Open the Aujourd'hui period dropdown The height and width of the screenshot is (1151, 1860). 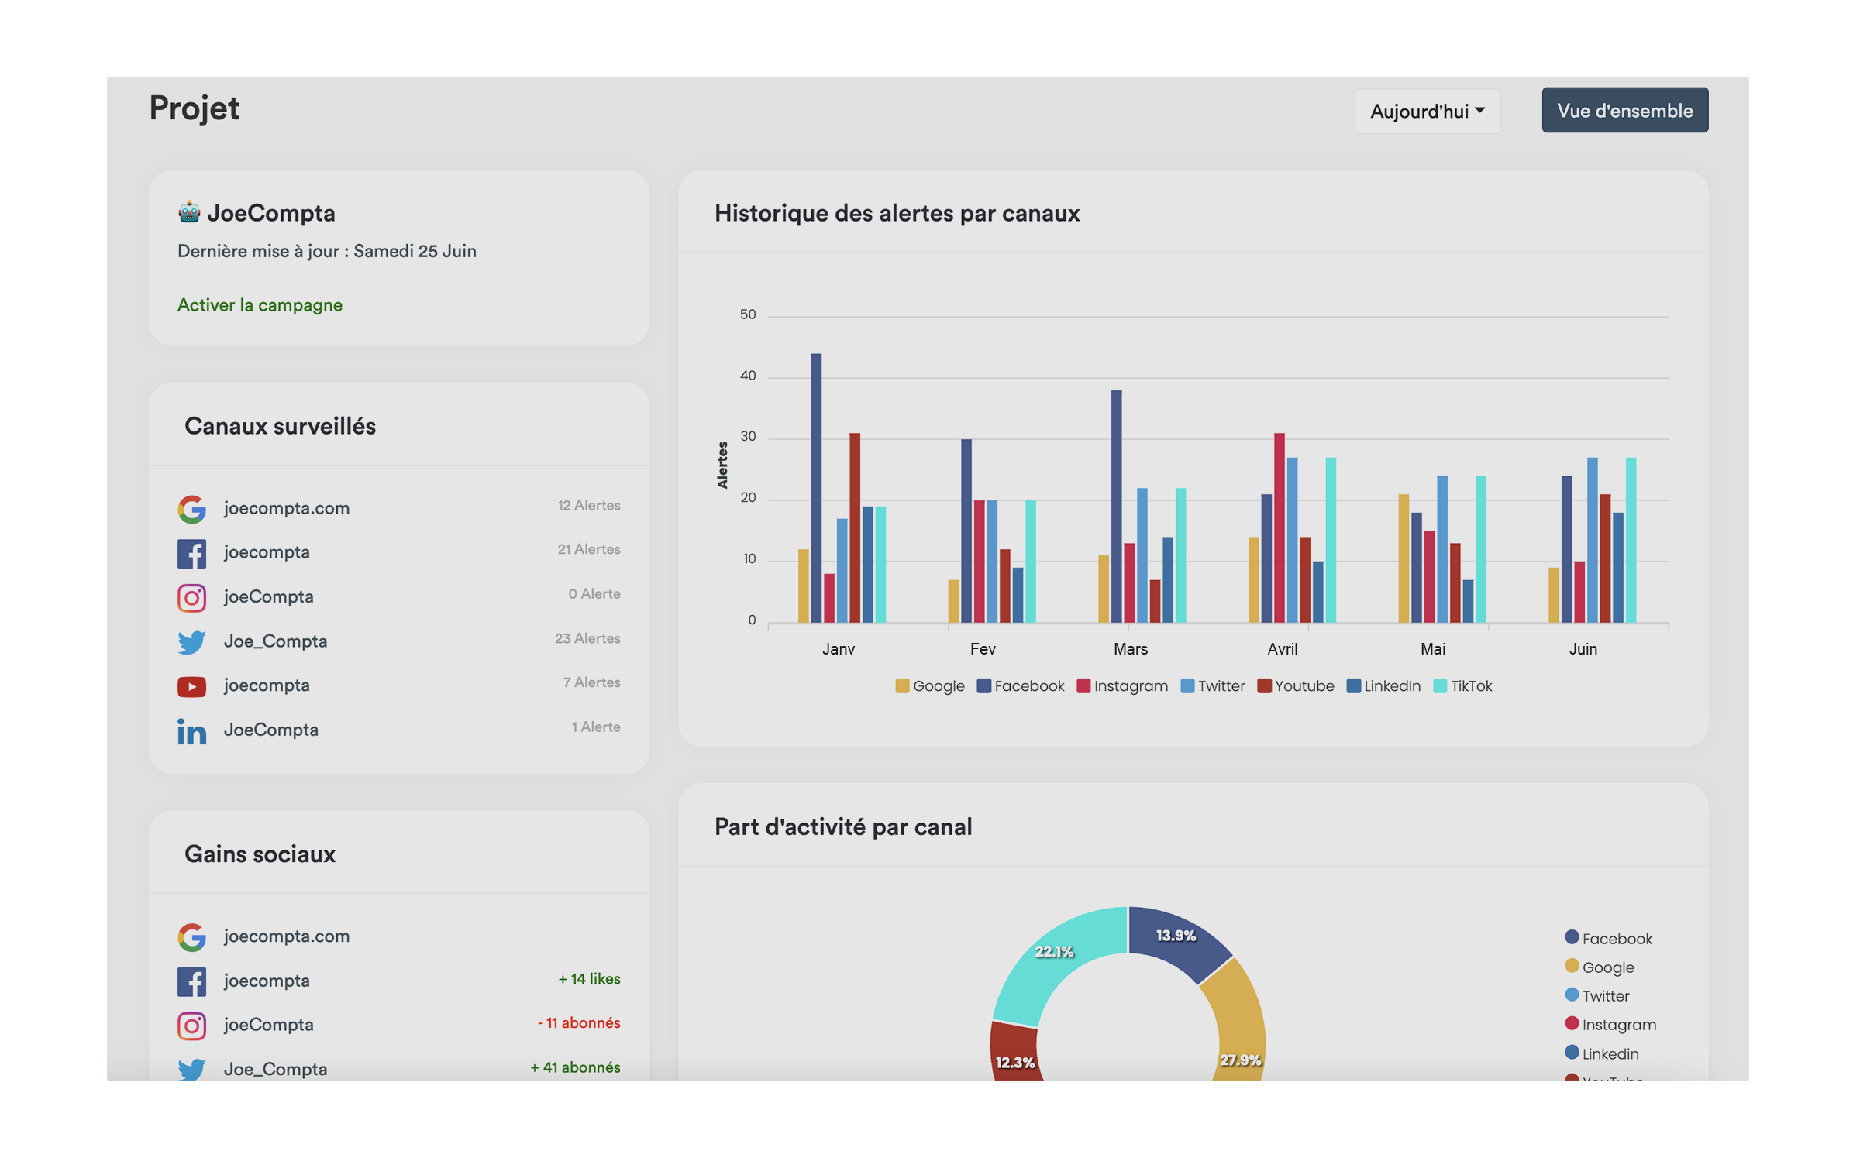click(1427, 112)
